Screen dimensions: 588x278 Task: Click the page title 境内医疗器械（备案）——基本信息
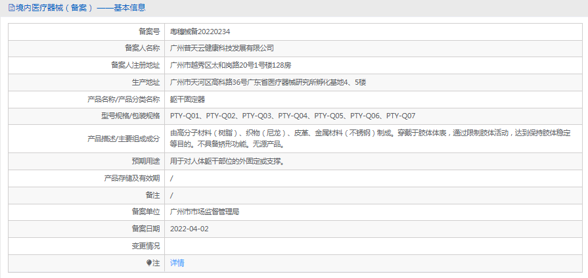point(80,7)
